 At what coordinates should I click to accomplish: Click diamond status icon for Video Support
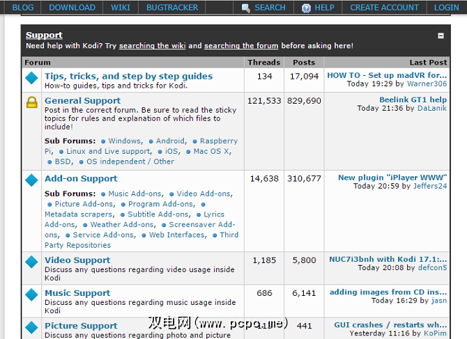[31, 262]
